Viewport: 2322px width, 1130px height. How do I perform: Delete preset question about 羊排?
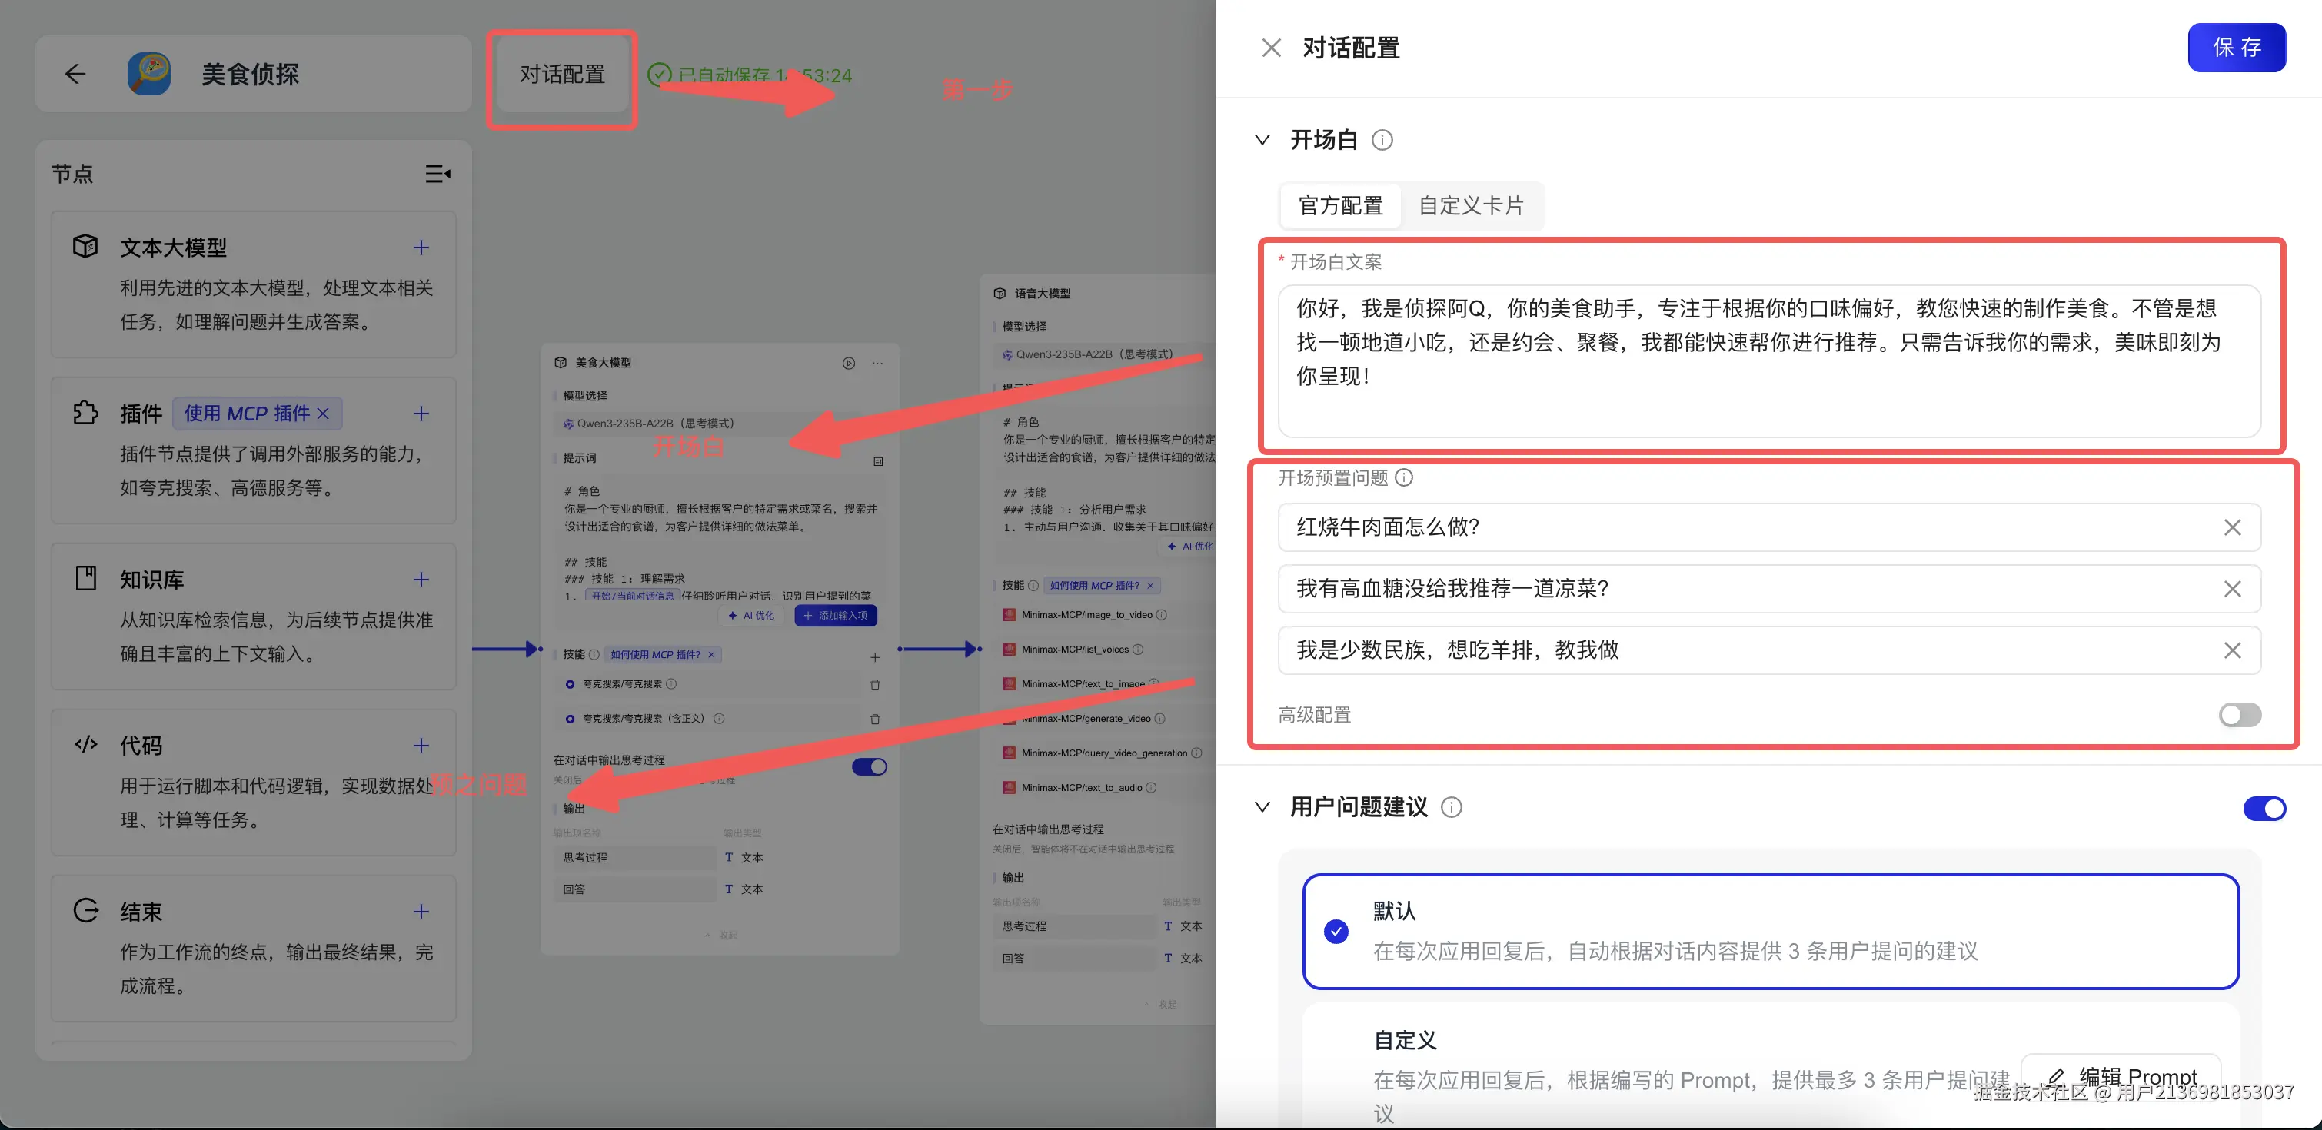pyautogui.click(x=2232, y=650)
